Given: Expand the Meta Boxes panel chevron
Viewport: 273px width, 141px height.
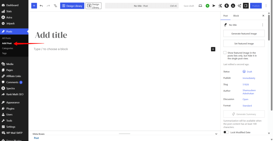Looking at the screenshot, I should (216, 134).
